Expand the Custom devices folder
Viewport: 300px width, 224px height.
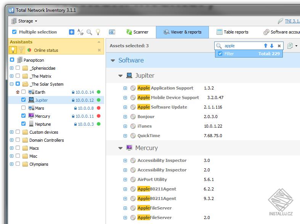tap(11, 132)
